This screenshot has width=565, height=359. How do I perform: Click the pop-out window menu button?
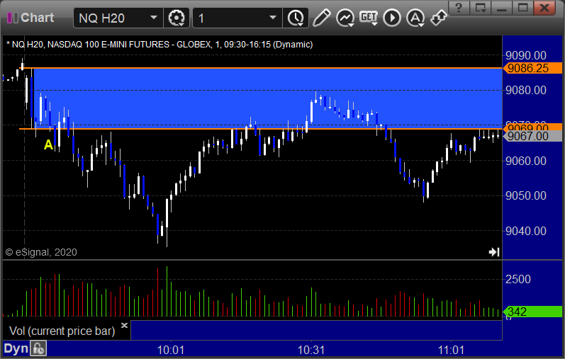click(x=481, y=8)
